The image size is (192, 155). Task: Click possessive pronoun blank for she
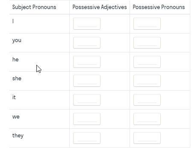[x=147, y=81]
